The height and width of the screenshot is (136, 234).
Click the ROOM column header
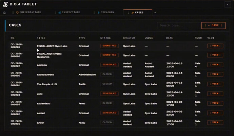[x=198, y=38]
